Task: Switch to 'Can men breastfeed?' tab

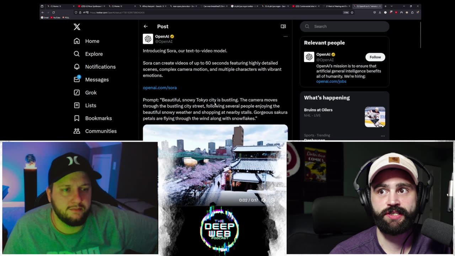Action: (x=213, y=6)
